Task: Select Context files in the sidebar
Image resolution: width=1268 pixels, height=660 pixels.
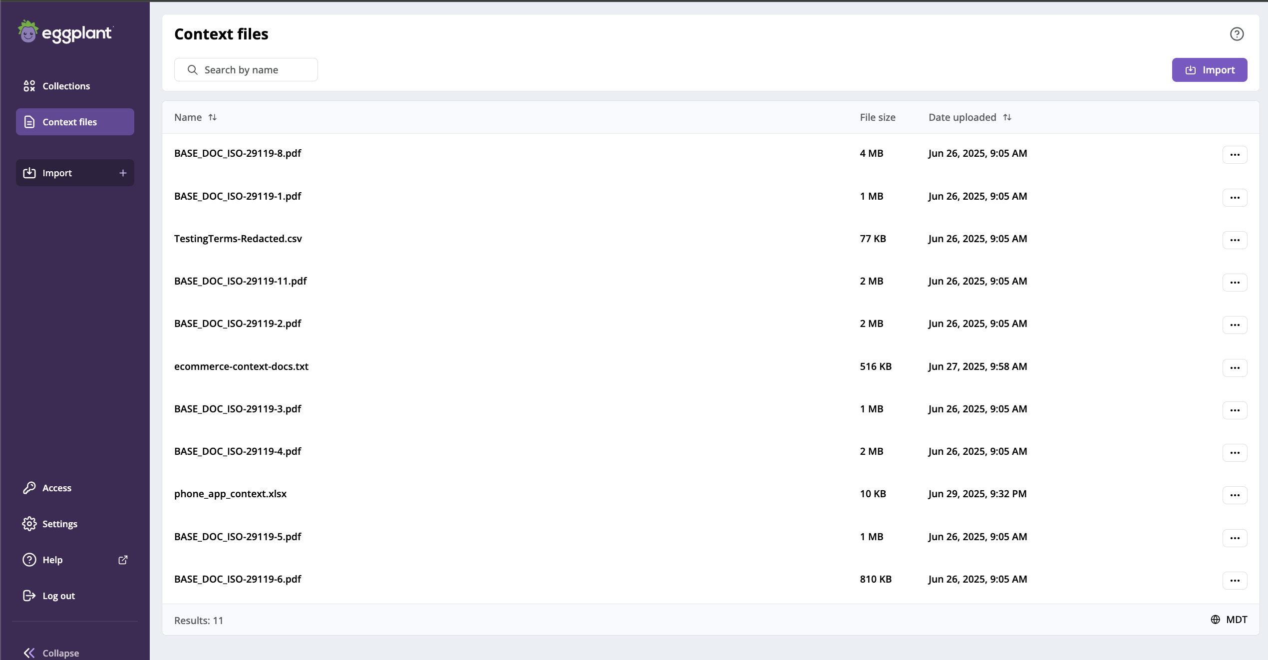Action: (75, 122)
